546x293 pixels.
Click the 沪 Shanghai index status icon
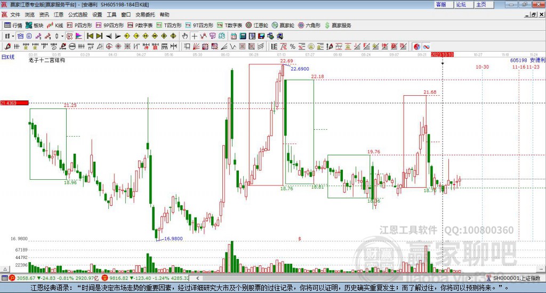[x=12, y=278]
